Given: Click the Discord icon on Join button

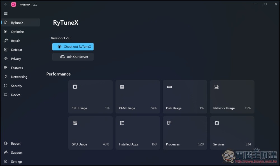Looking at the screenshot, I should click(62, 57).
